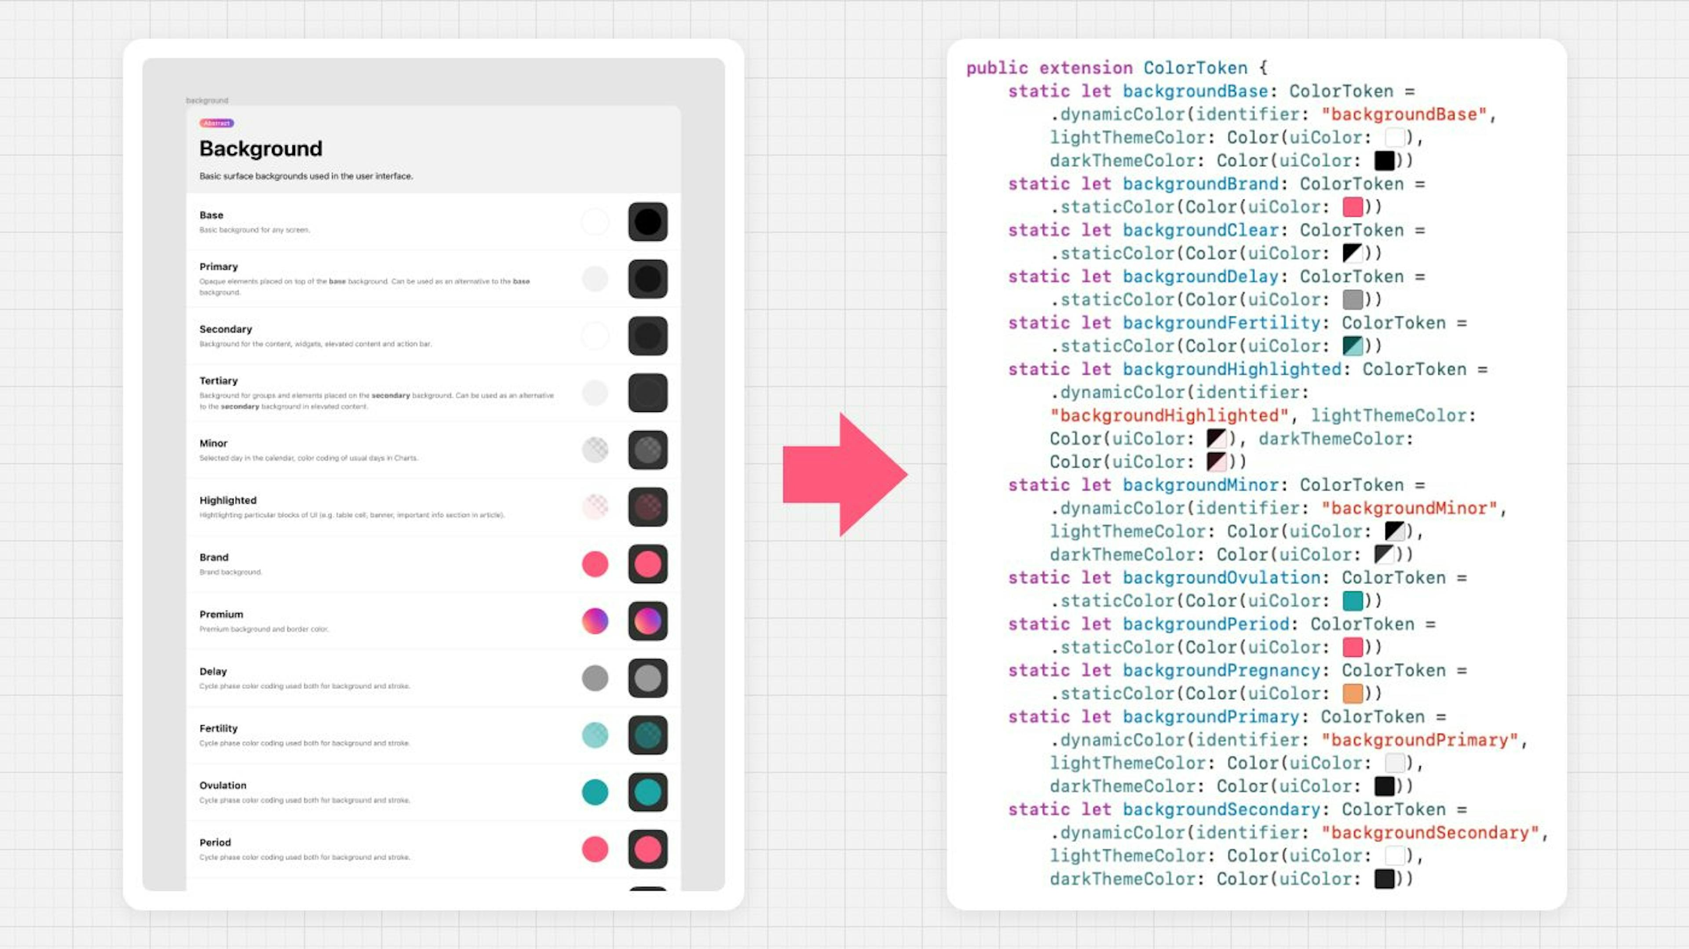Click the backgroundBase darkThemeColor black literal

[1384, 160]
